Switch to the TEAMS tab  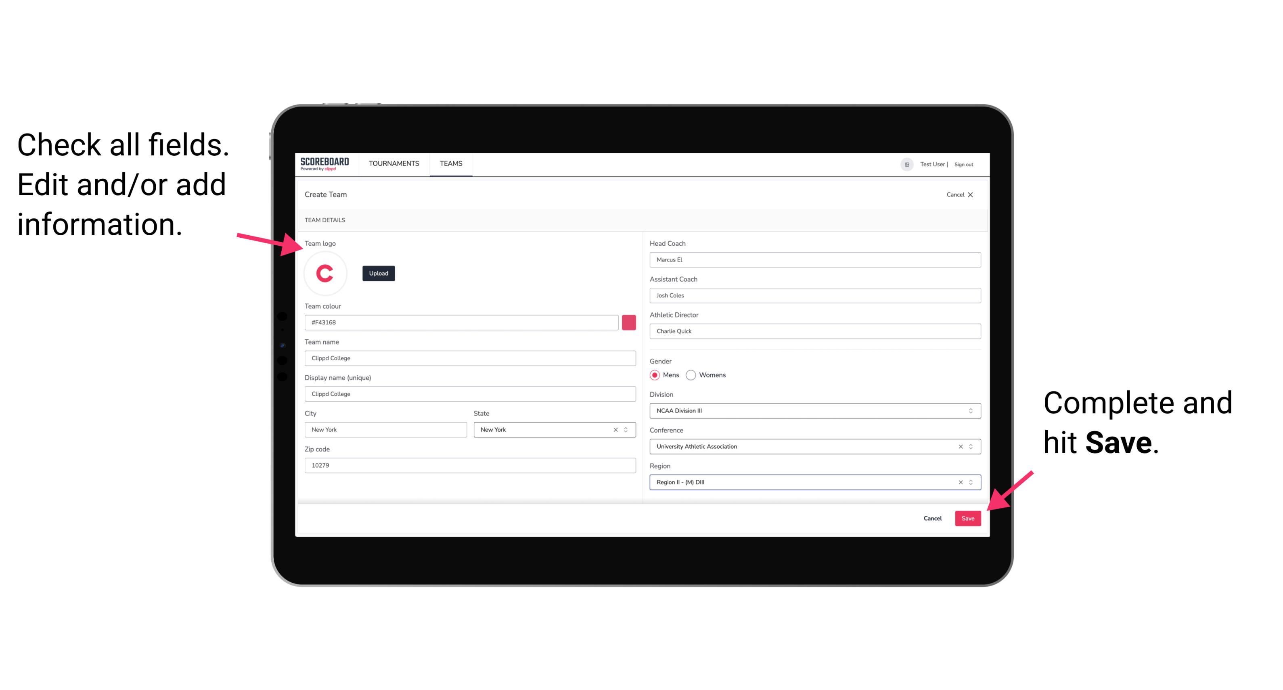click(450, 164)
